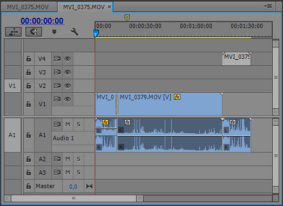Image resolution: width=283 pixels, height=206 pixels.
Task: Hide track V3 output with eye
Action: click(x=68, y=72)
